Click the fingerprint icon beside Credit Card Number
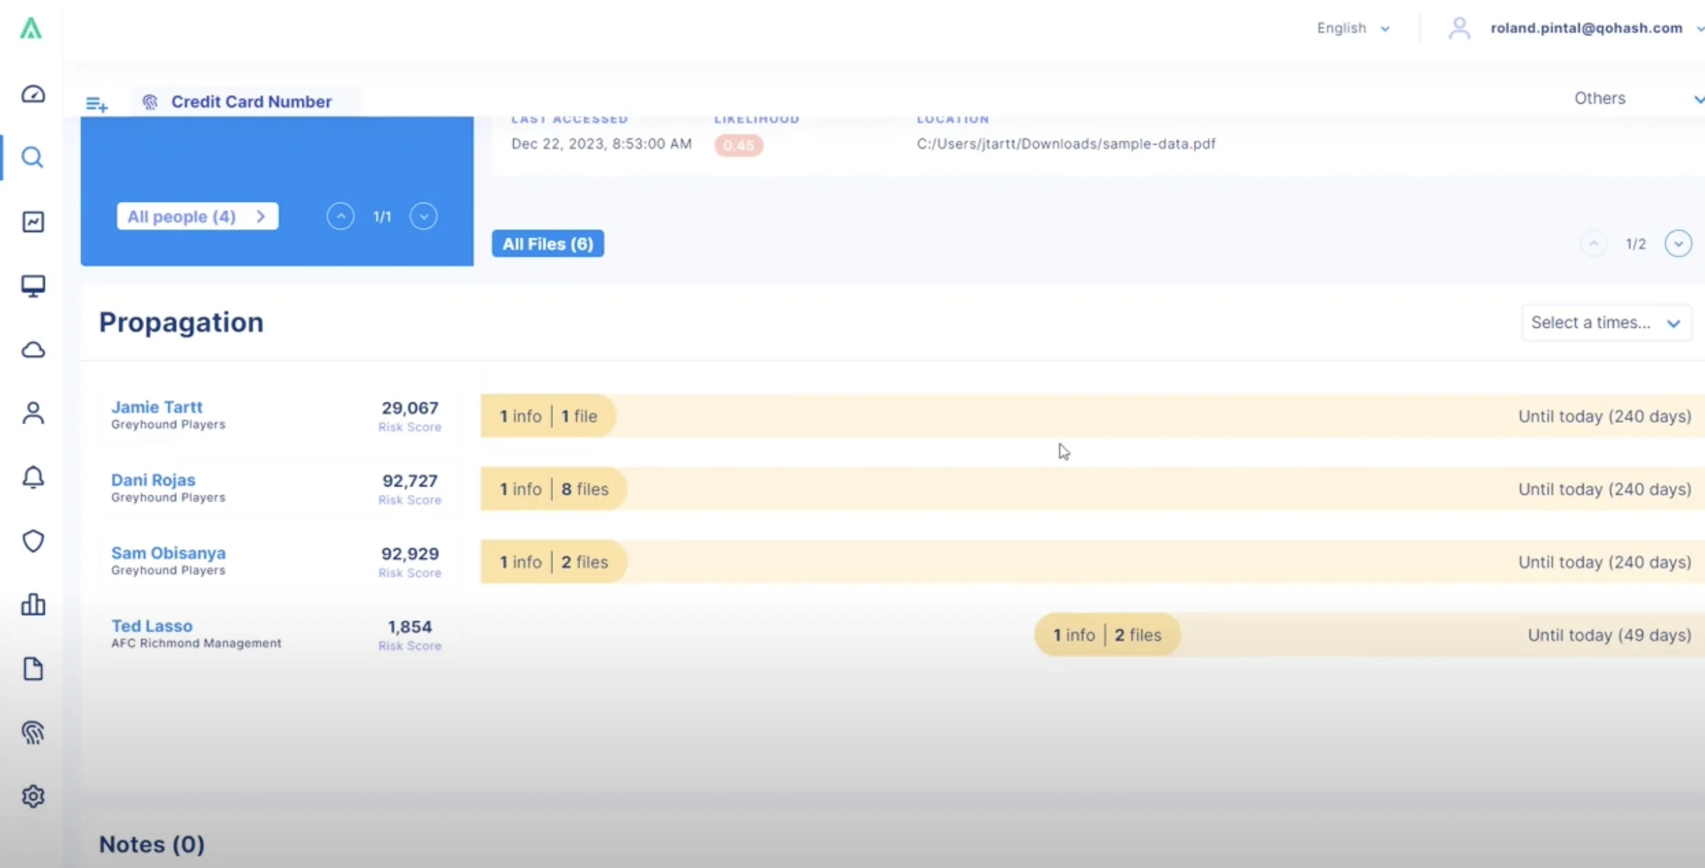This screenshot has height=868, width=1705. coord(150,102)
